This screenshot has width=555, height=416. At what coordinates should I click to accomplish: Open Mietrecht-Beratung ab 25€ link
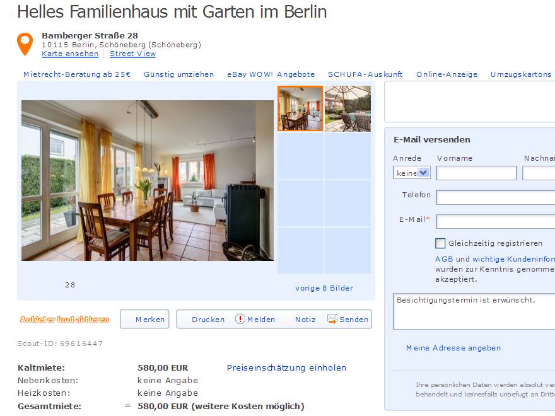(x=77, y=74)
